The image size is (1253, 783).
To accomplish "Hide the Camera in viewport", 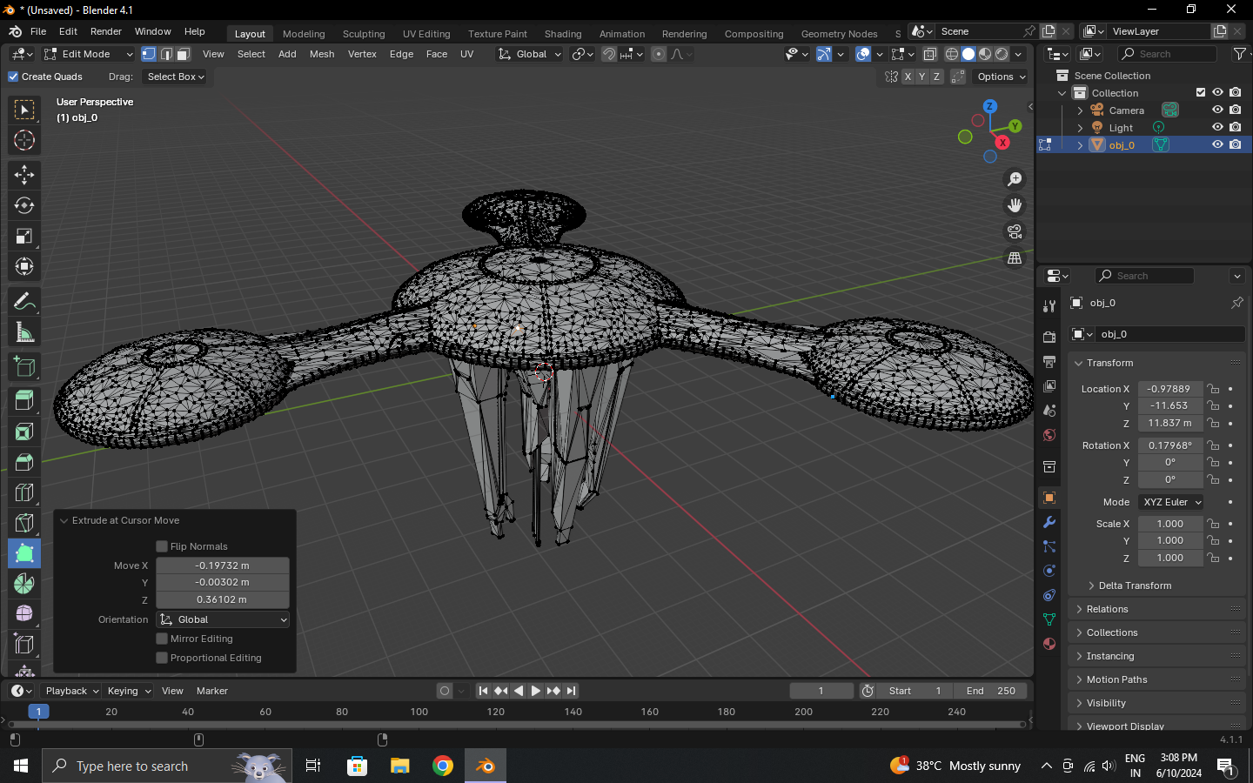I will coord(1217,110).
